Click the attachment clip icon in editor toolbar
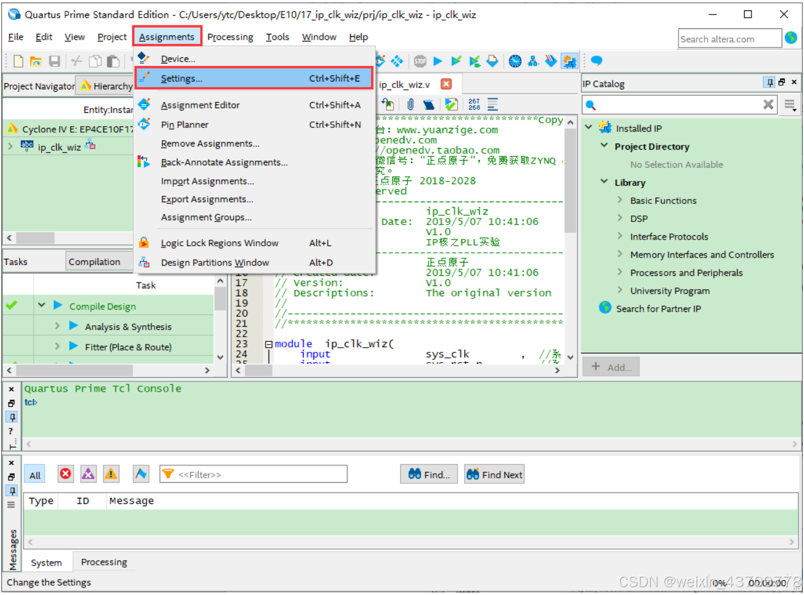 click(x=410, y=104)
